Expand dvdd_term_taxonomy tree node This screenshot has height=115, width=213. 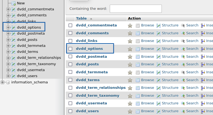[8, 64]
